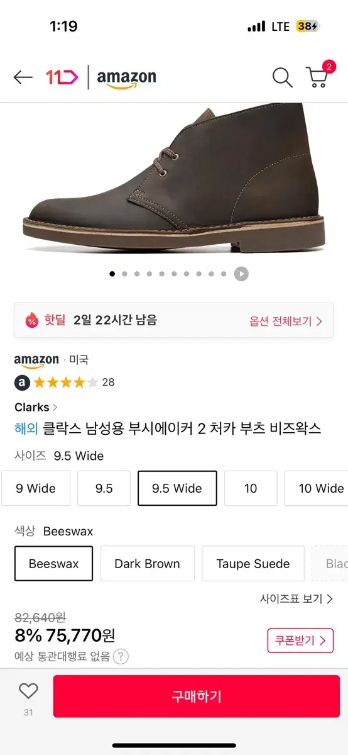This screenshot has width=348, height=755.
Task: Open the star rating reviews
Action: [x=65, y=382]
